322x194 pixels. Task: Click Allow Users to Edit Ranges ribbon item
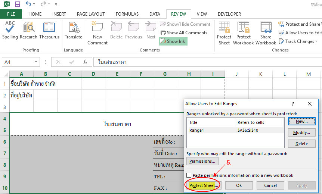300,33
